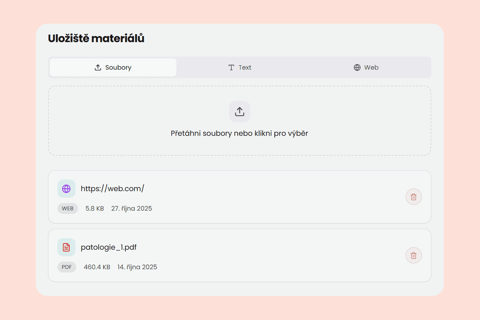Image resolution: width=480 pixels, height=320 pixels.
Task: Open the patologie_1.pdf file name
Action: pos(109,247)
